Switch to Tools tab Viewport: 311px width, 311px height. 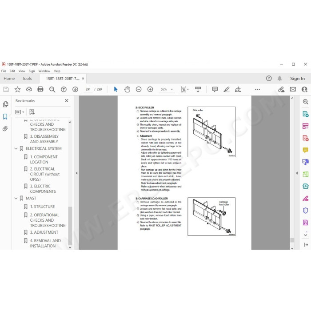pos(27,79)
